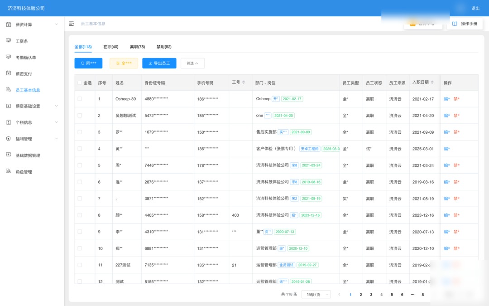Click the 个税信息 sidebar icon
Image resolution: width=489 pixels, height=306 pixels.
click(x=9, y=122)
